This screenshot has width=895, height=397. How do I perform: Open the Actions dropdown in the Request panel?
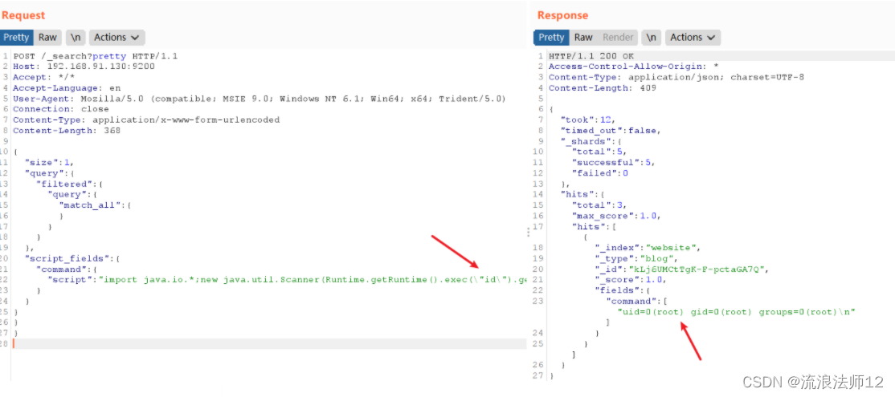click(x=117, y=37)
